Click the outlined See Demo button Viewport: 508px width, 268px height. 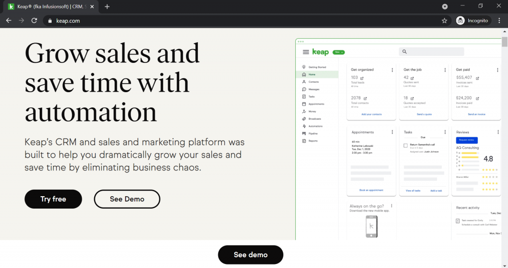point(127,199)
